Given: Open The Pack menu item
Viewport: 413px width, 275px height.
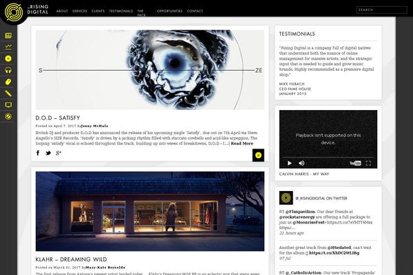Looking at the screenshot, I should coord(141,13).
